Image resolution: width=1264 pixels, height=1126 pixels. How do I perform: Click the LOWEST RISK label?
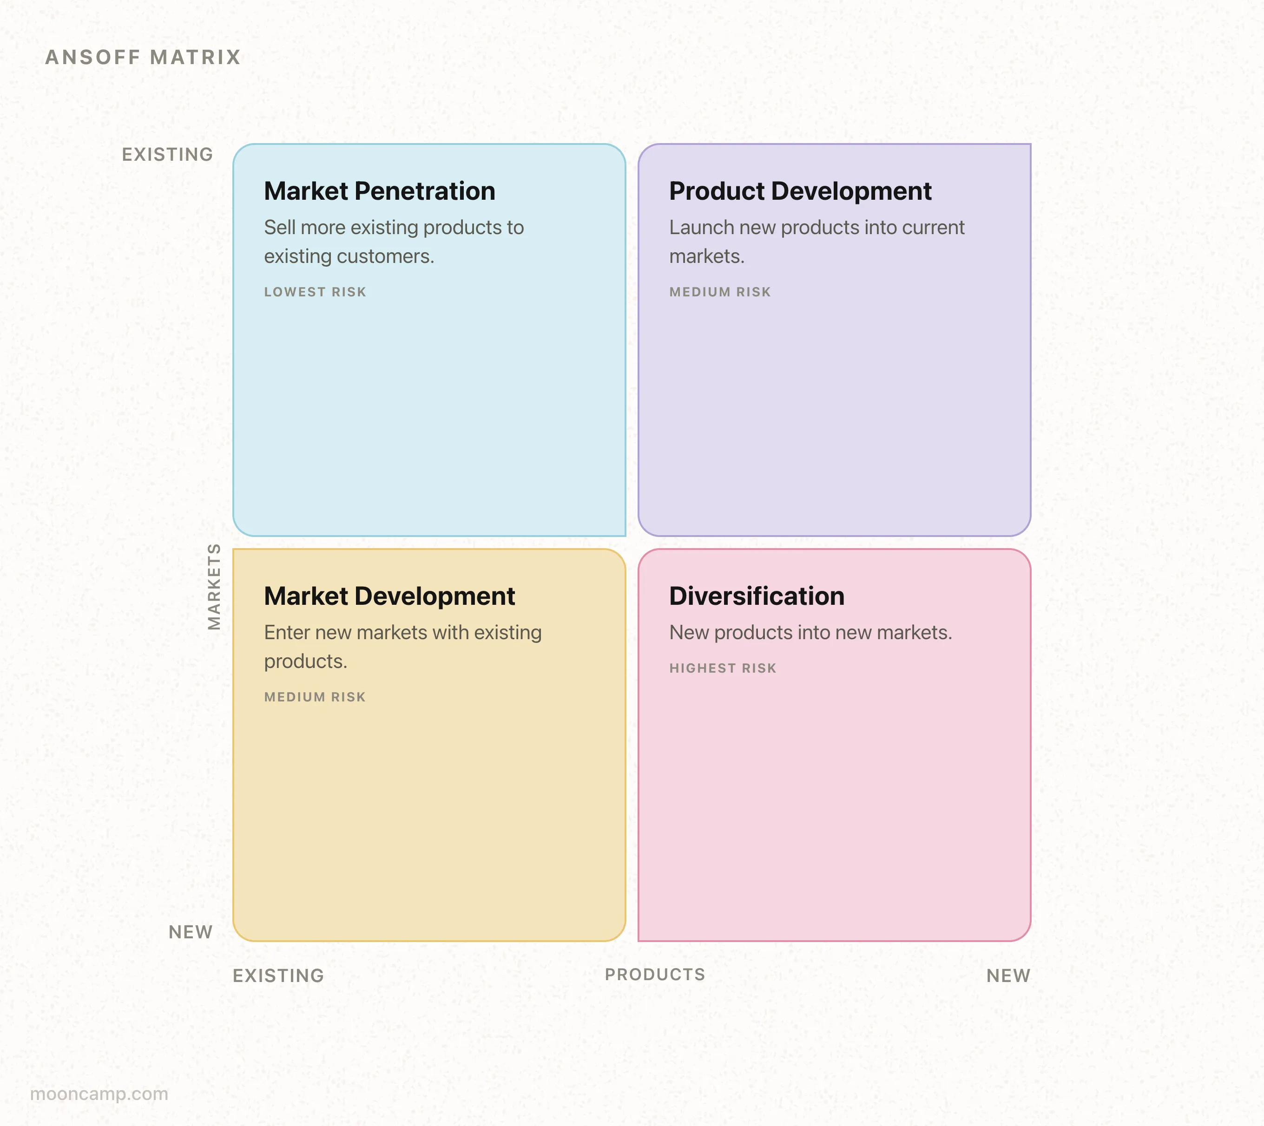(315, 291)
